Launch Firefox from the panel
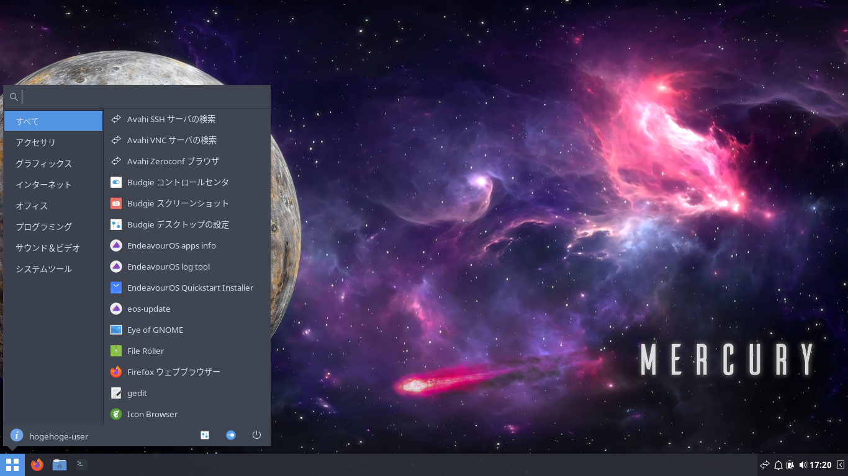The height and width of the screenshot is (476, 848). tap(37, 465)
